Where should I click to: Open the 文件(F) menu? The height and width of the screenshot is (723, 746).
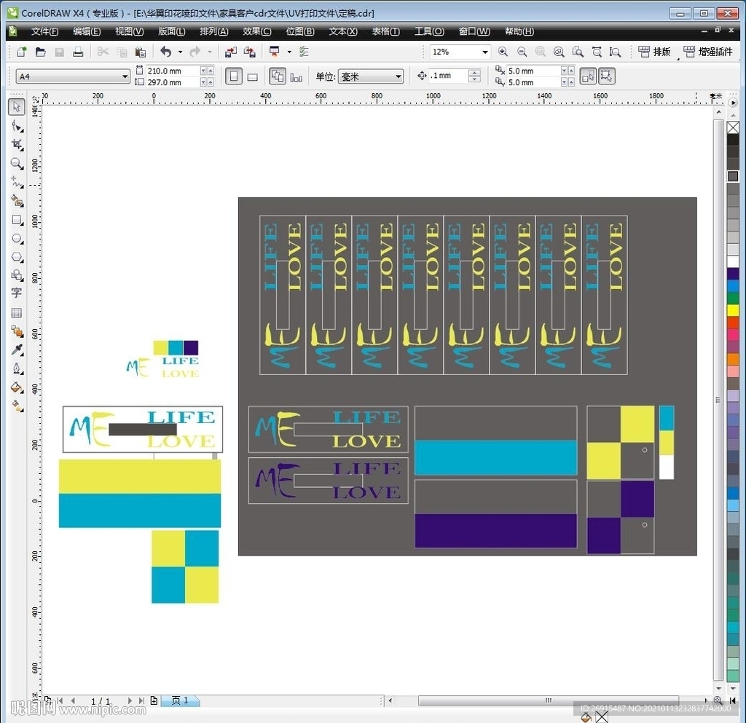(44, 31)
